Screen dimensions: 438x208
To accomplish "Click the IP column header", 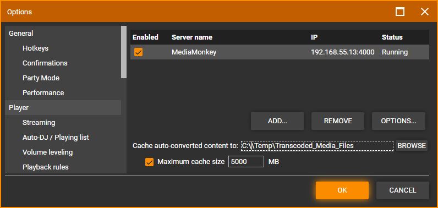I will pyautogui.click(x=314, y=37).
